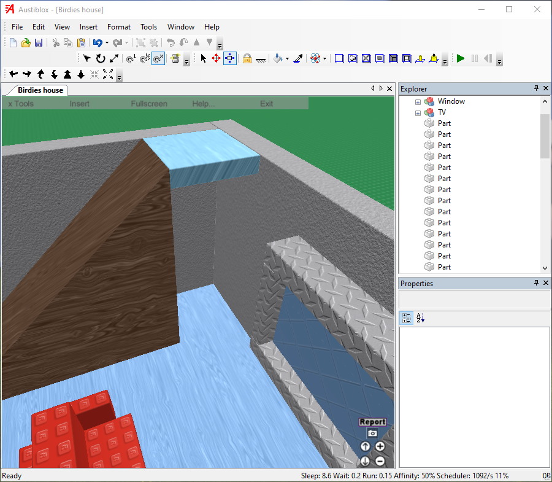
Task: Click the Report button in the viewport
Action: click(x=372, y=422)
